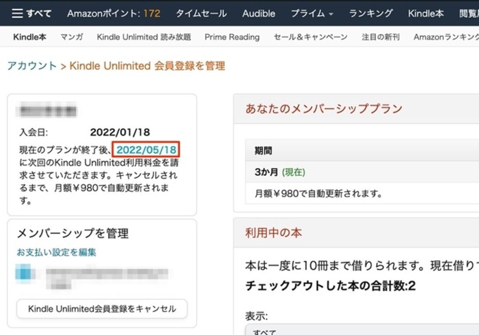
Task: Open セール&キャンペーン tab
Action: [310, 37]
